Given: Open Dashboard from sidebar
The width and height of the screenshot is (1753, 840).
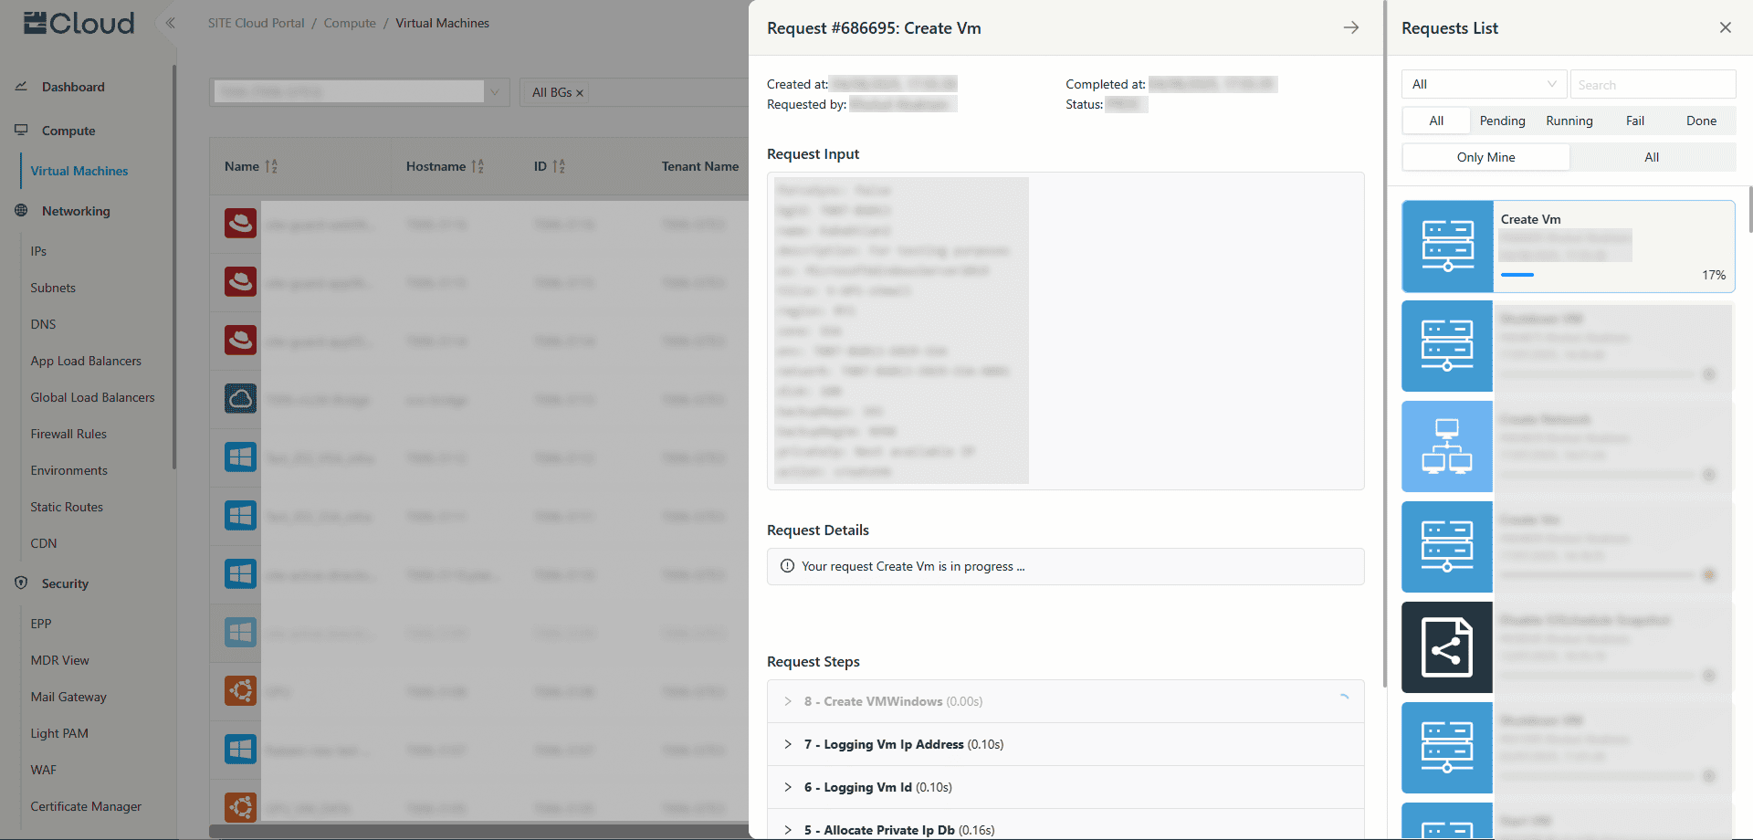Looking at the screenshot, I should click(73, 87).
